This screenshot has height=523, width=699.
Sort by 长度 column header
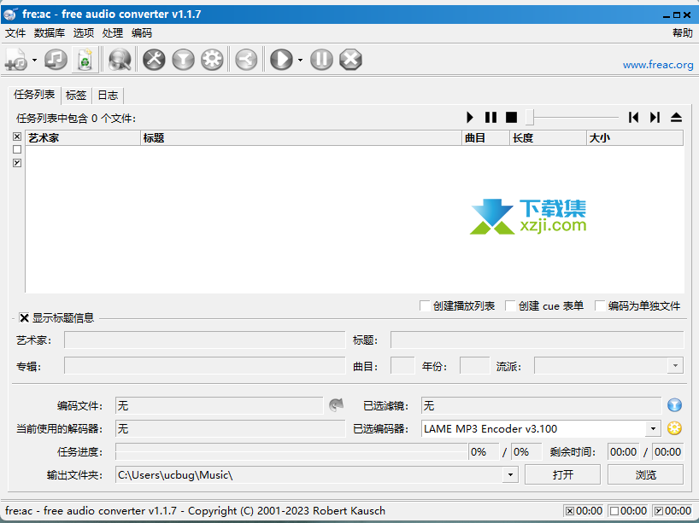[x=548, y=138]
